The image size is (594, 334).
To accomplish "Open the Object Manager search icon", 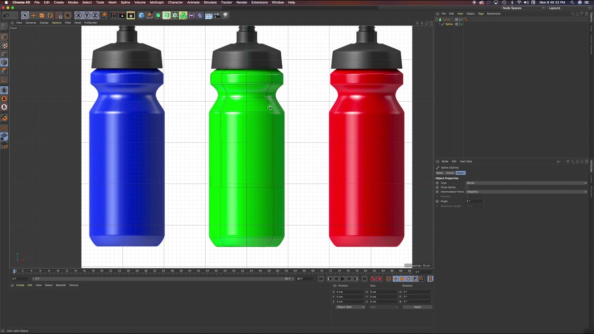I will click(572, 13).
